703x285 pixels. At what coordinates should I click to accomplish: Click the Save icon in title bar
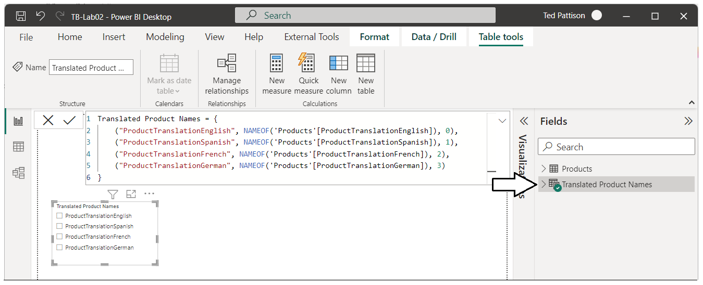point(21,16)
